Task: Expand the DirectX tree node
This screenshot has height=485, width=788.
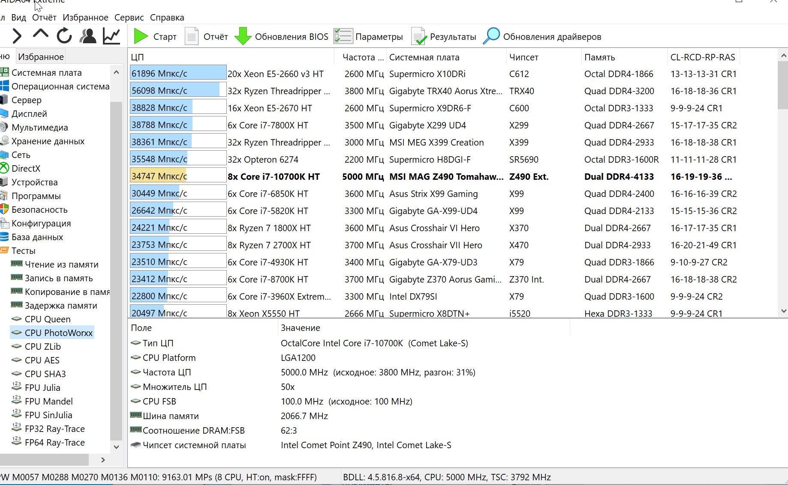Action: coord(26,169)
